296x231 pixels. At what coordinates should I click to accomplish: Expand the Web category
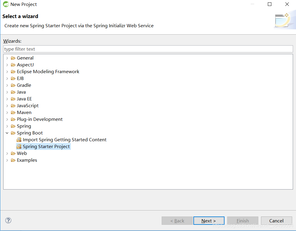pyautogui.click(x=7, y=153)
